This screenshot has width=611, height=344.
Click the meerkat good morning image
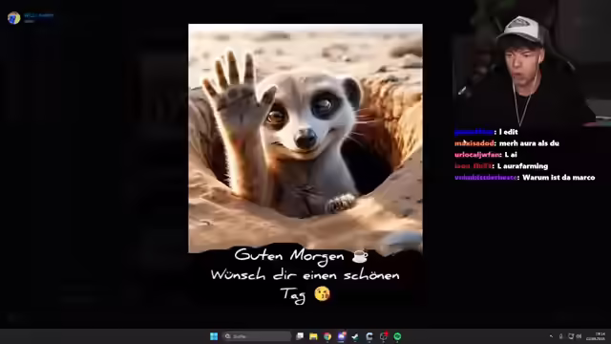pyautogui.click(x=305, y=139)
